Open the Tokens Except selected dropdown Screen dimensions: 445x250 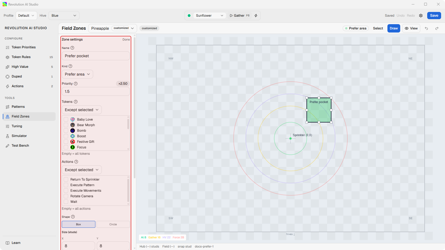click(82, 110)
